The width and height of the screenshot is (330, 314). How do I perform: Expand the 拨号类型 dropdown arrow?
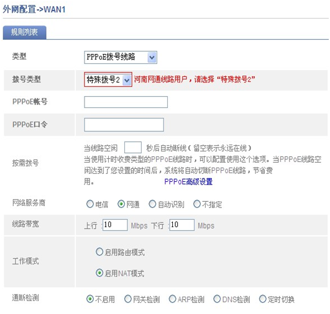(x=127, y=80)
